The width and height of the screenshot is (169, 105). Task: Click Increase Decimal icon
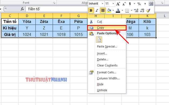(136, 11)
